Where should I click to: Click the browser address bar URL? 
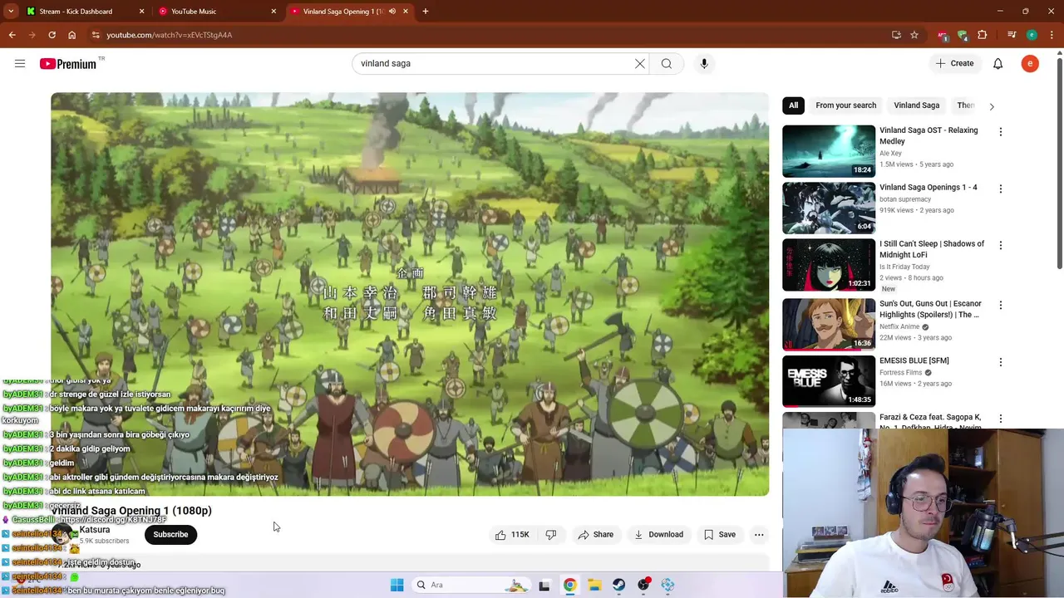coord(169,35)
